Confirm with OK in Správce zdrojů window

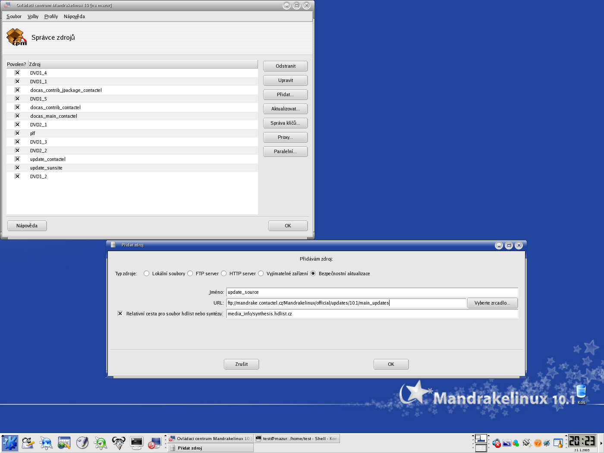288,226
